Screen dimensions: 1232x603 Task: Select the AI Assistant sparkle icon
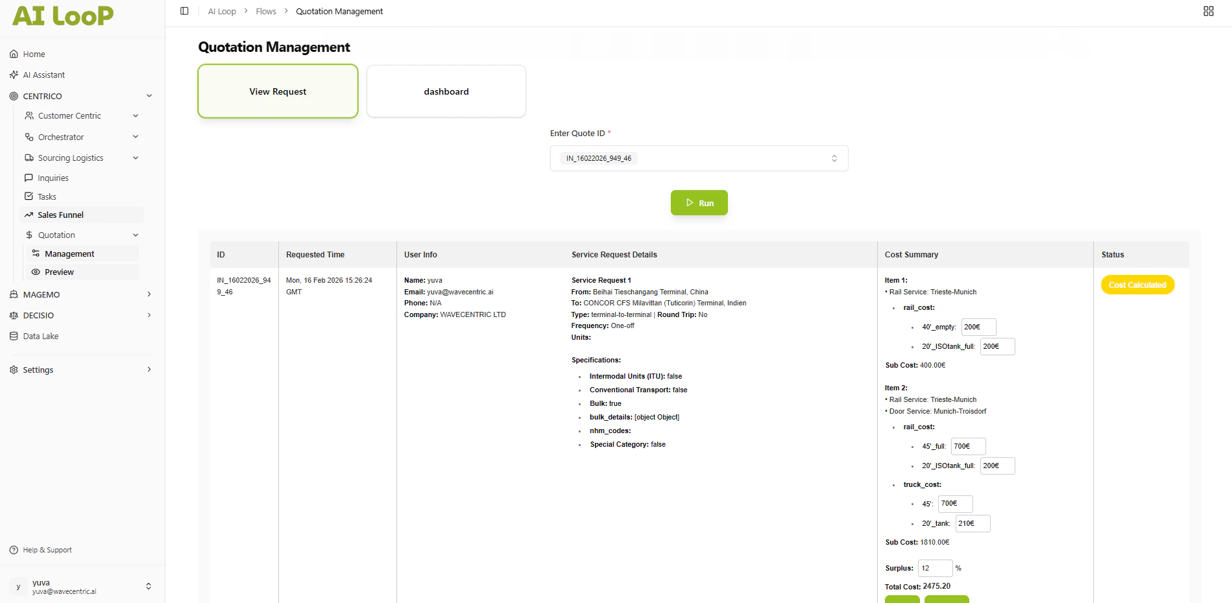pyautogui.click(x=14, y=75)
